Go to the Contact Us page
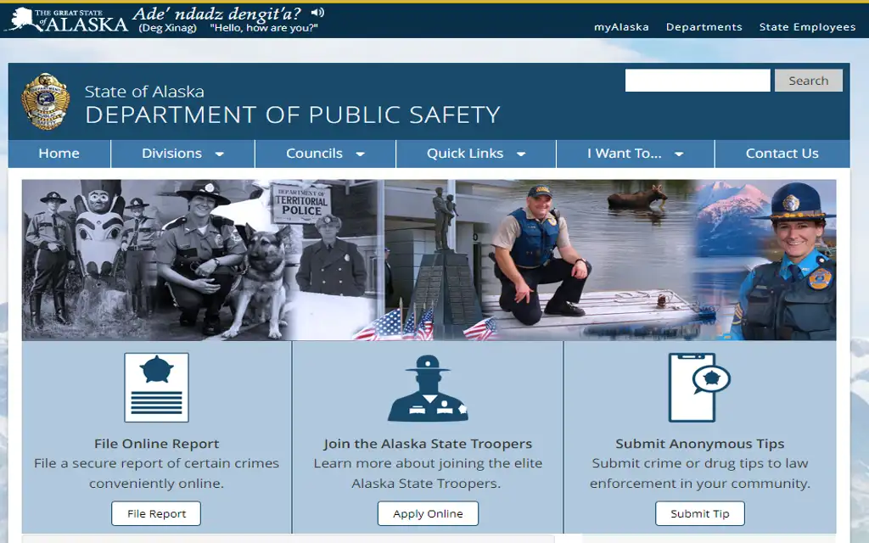Viewport: 869px width, 543px height. pyautogui.click(x=782, y=154)
